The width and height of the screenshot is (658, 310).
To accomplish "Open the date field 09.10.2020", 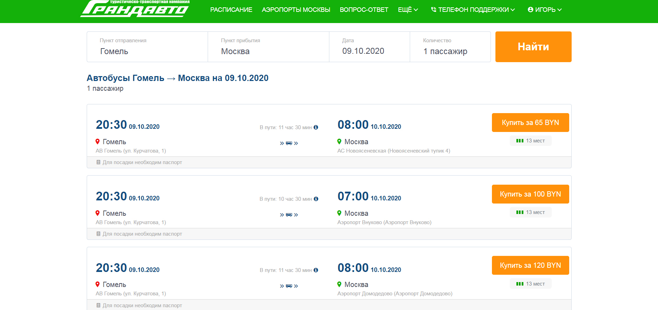I will pos(369,47).
